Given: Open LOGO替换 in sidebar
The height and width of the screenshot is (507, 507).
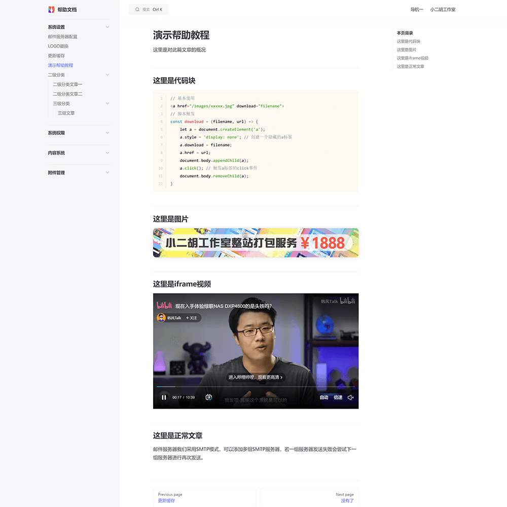Looking at the screenshot, I should [58, 46].
